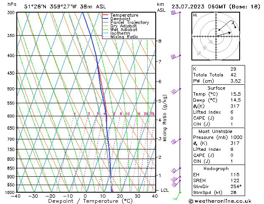
Task: Click the grey Parcel Trajectory legend line
Action: tap(105, 22)
